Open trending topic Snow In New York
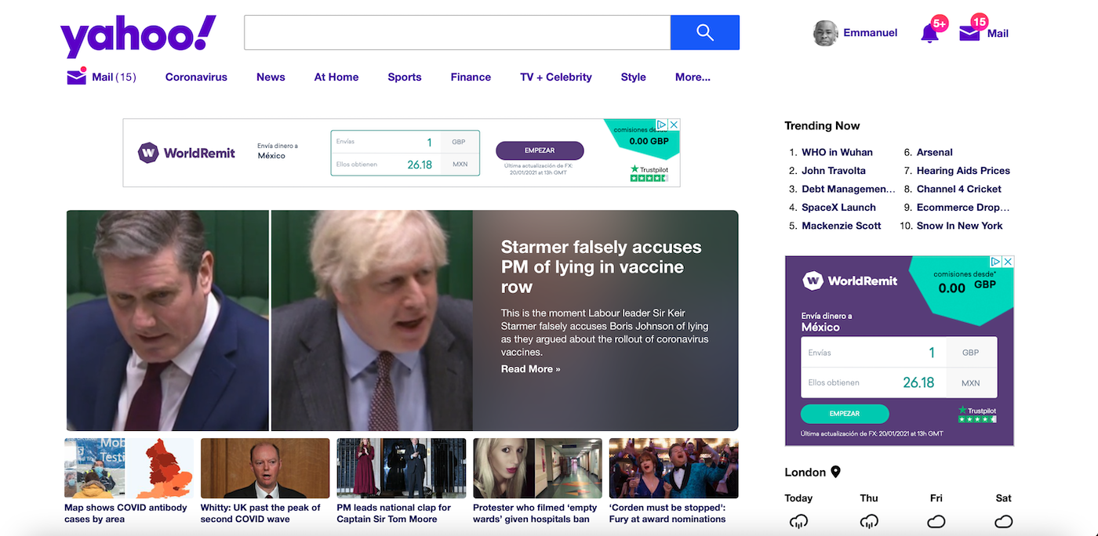This screenshot has height=536, width=1098. pyautogui.click(x=960, y=226)
